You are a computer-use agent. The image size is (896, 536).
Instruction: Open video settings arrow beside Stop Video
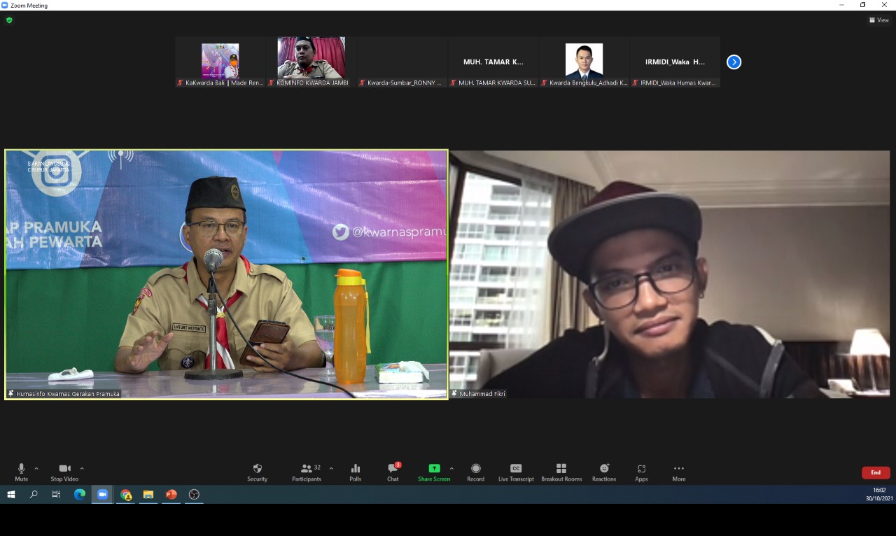pos(82,468)
